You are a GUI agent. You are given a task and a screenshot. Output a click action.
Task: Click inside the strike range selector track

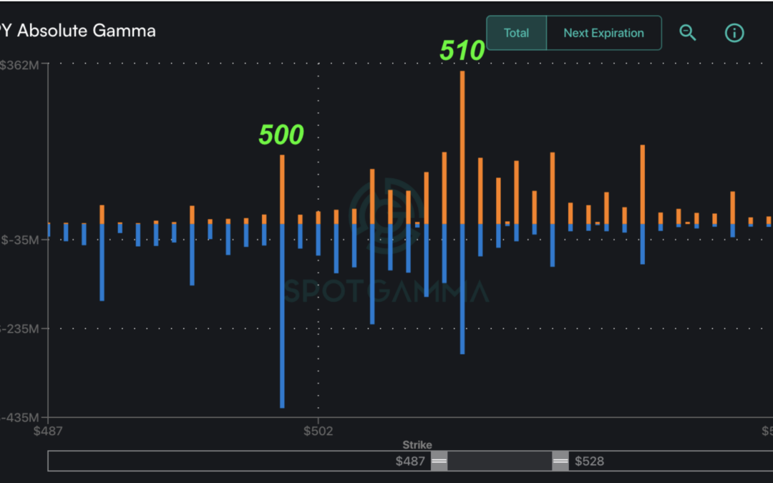tap(501, 461)
